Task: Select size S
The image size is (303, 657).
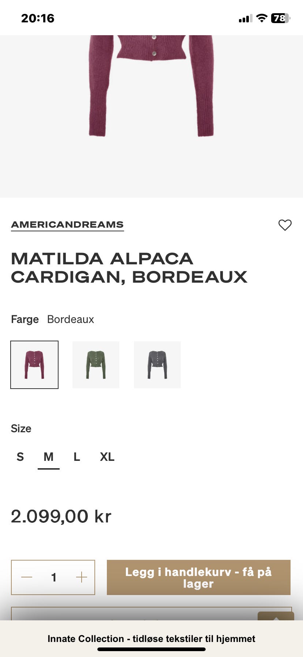Action: (20, 457)
